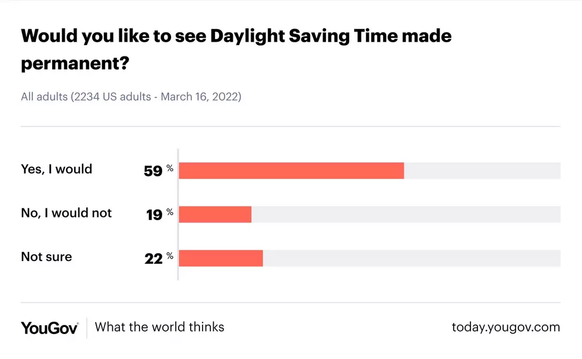Image resolution: width=582 pixels, height=359 pixels.
Task: Select the 'No, I would not' label
Action: click(66, 213)
